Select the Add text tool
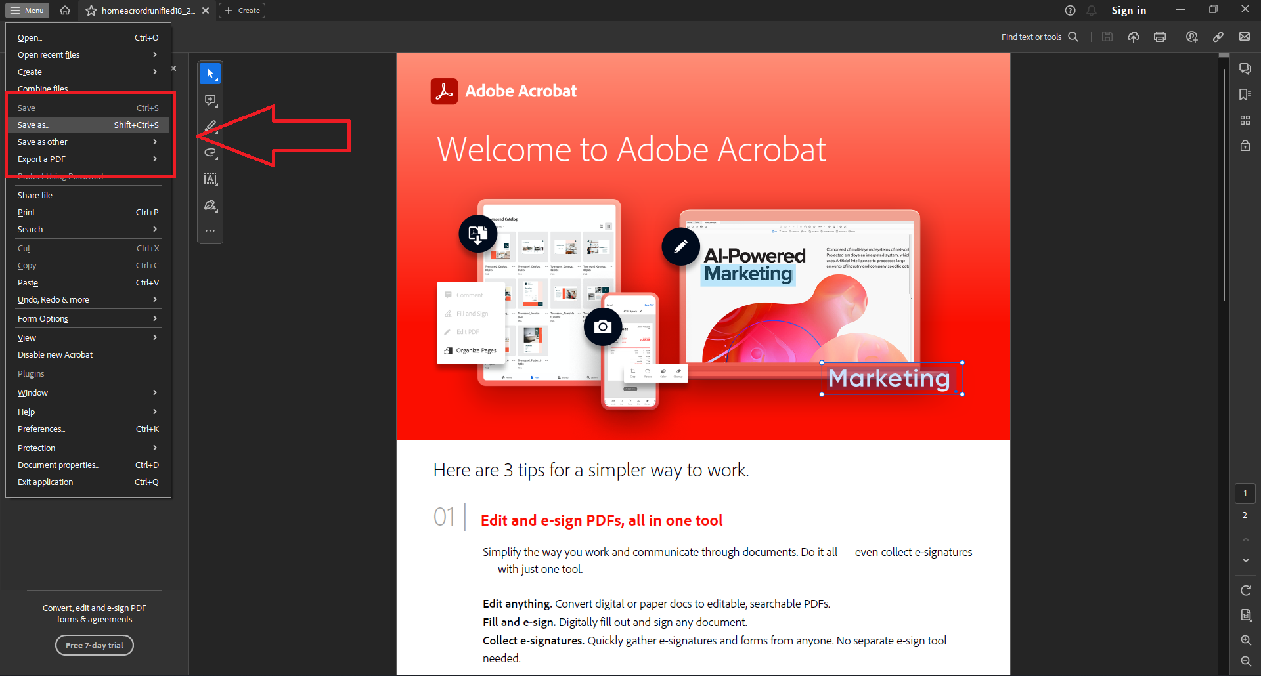This screenshot has width=1261, height=676. (x=210, y=179)
